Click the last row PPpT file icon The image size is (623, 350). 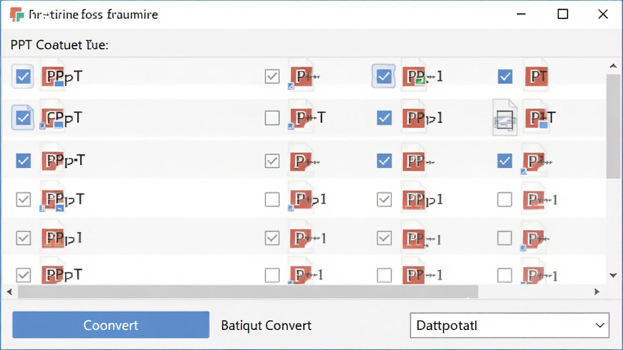tap(54, 273)
